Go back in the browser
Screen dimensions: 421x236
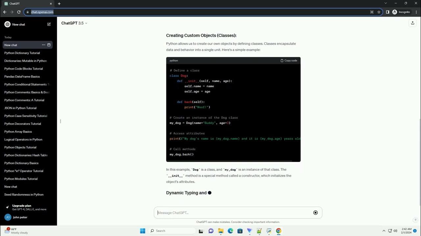coord(5,12)
